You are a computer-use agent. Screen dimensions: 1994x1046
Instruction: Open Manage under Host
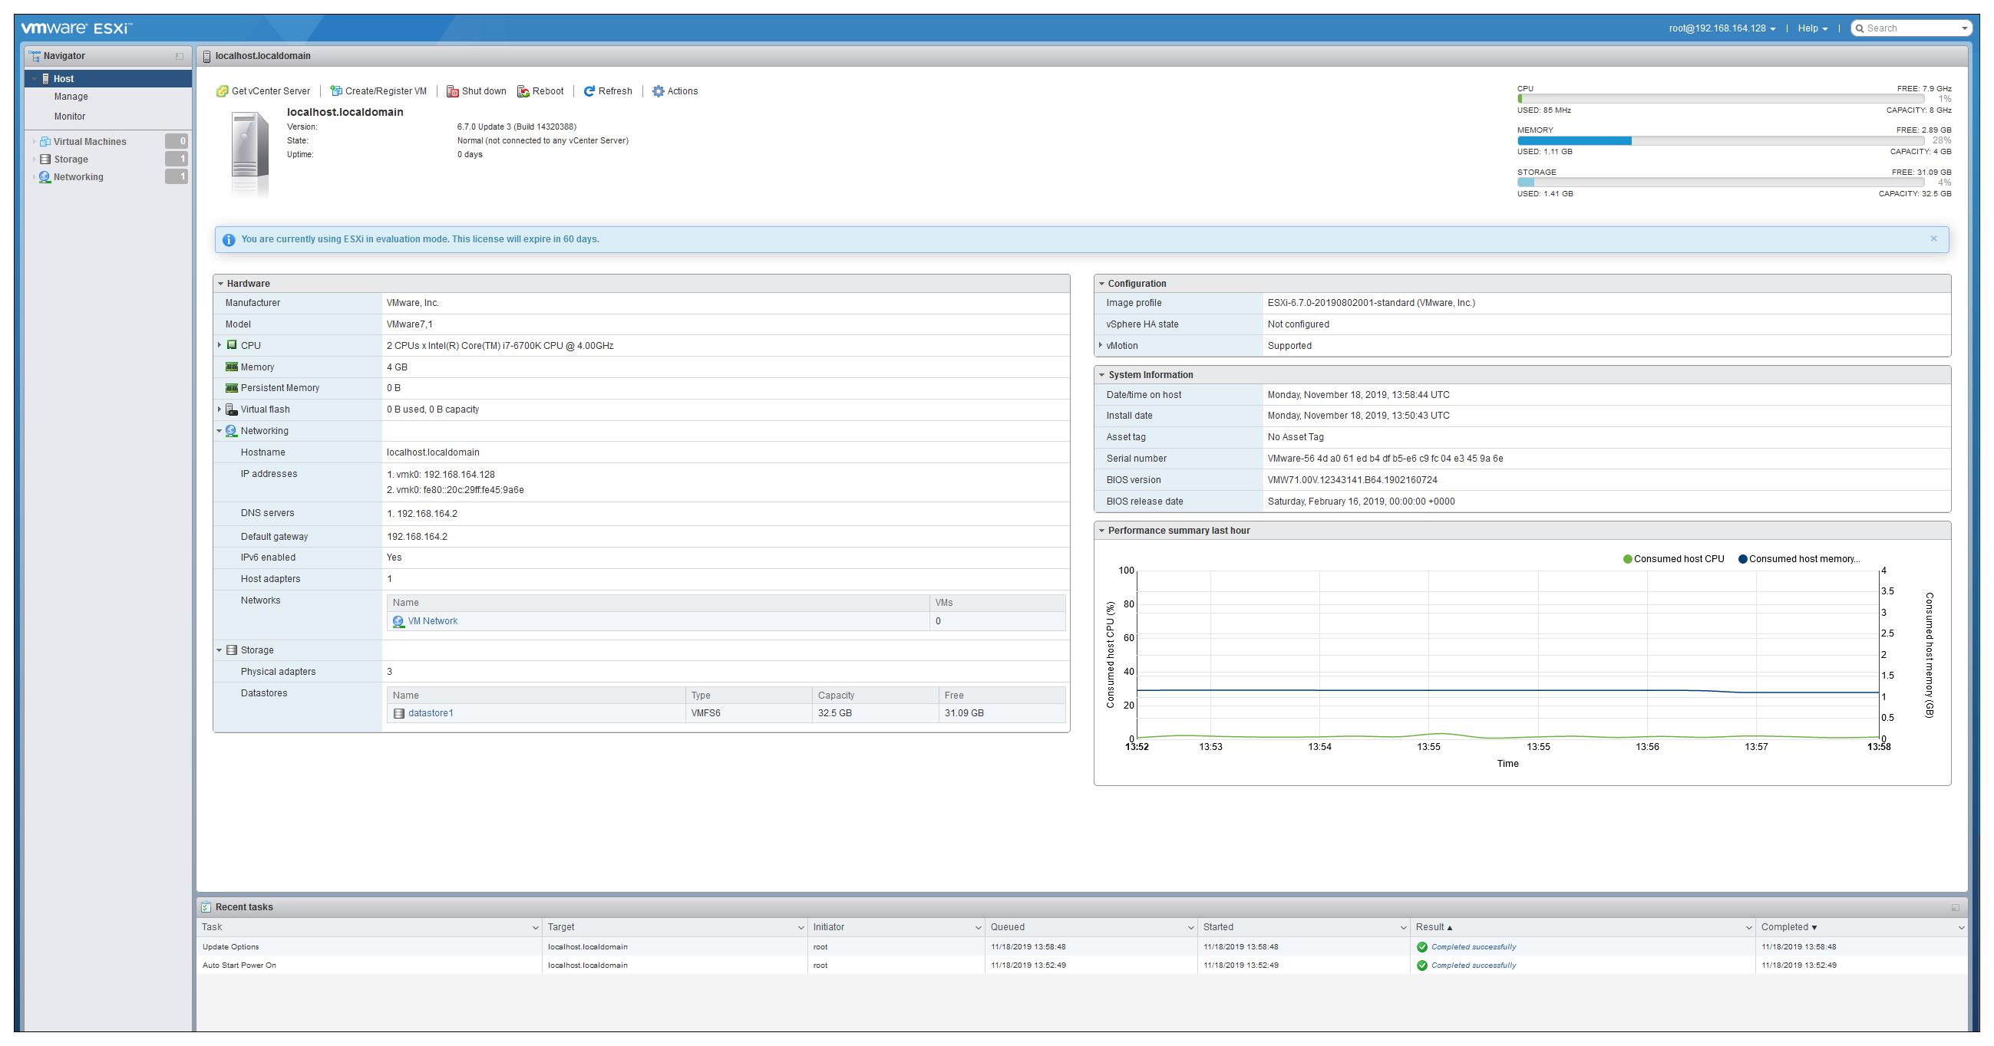coord(71,97)
